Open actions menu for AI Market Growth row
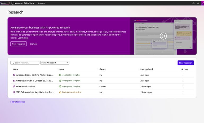 pos(183,81)
